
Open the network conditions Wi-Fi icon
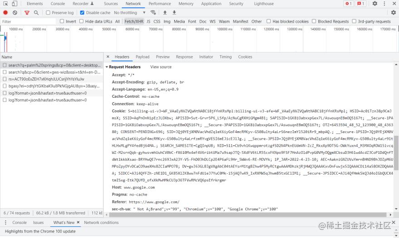(x=153, y=13)
